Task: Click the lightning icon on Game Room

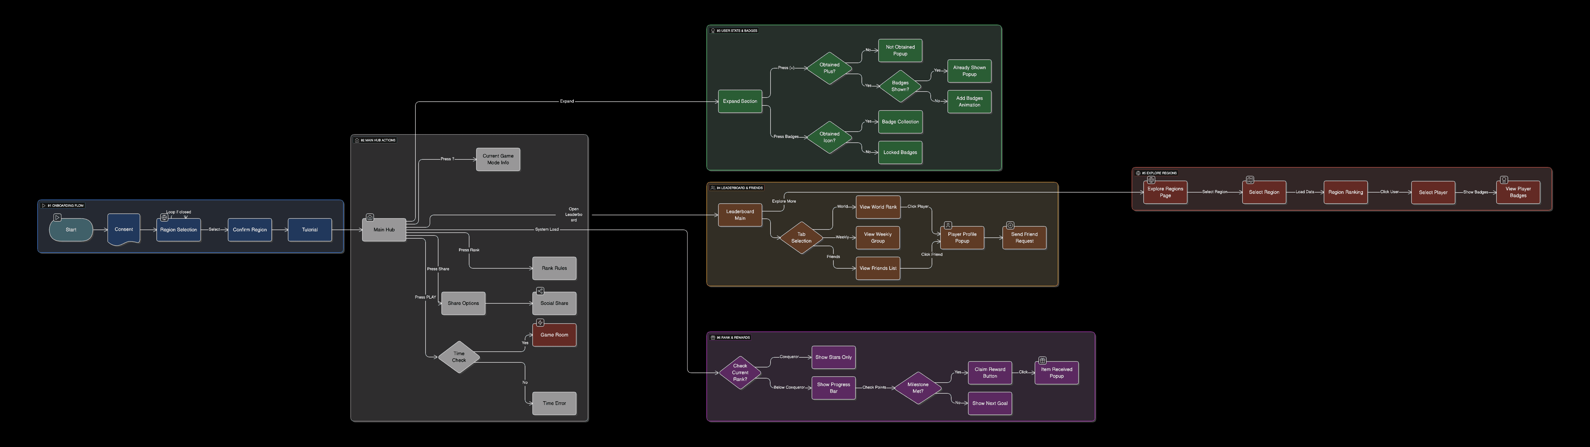Action: [540, 322]
